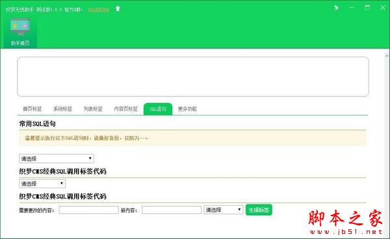Screen dimensions: 390x239
Task: Focus the 新内容 input field
Action: pos(172,210)
